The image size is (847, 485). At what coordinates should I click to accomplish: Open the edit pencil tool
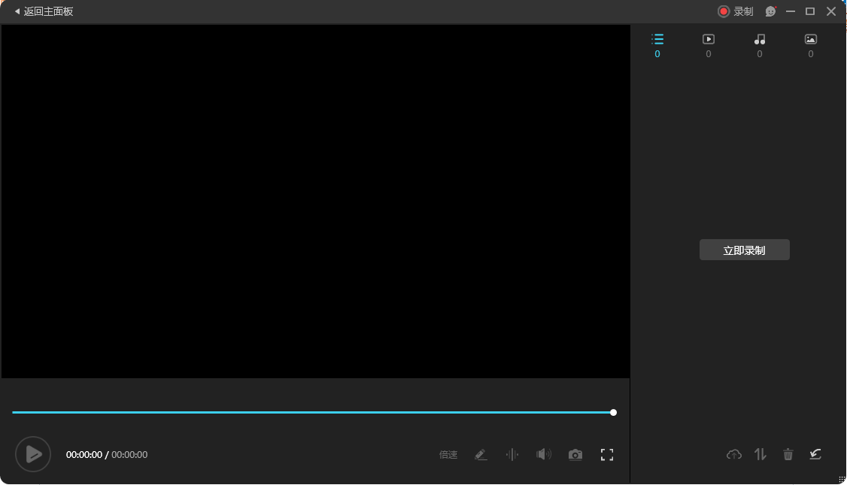tap(481, 455)
